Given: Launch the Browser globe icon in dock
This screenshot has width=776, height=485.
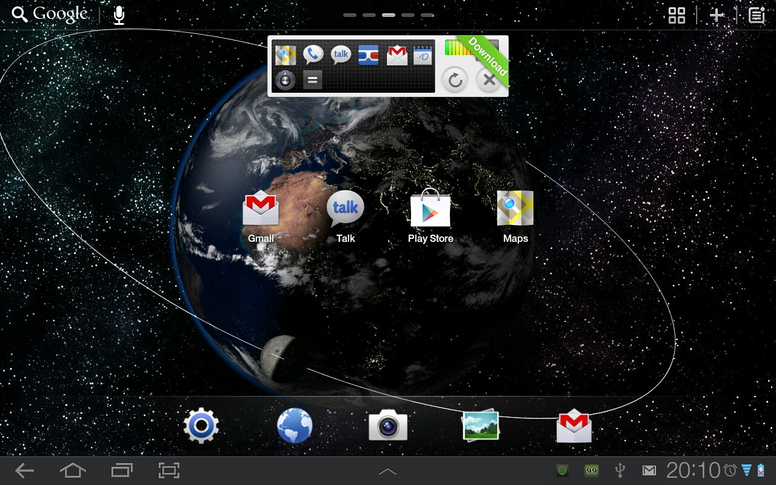Looking at the screenshot, I should point(295,426).
